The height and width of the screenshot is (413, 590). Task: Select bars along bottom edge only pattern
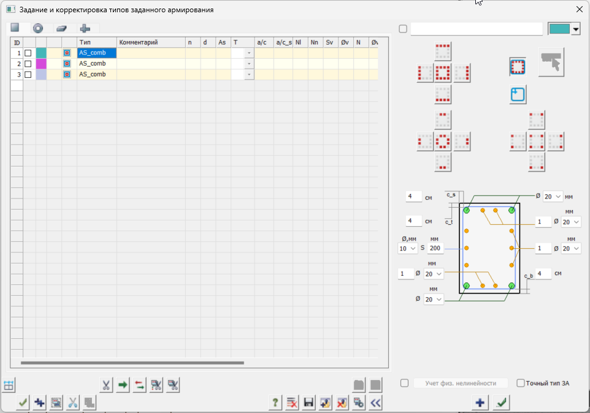443,94
